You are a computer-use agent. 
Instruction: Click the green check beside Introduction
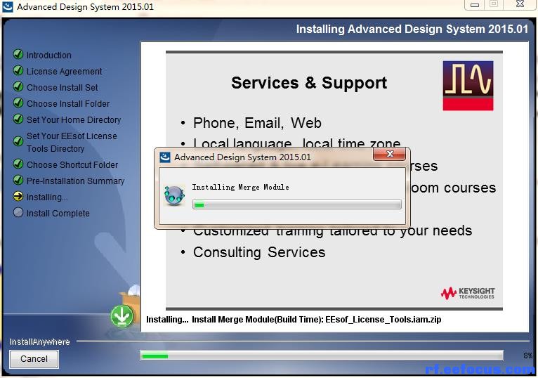(18, 54)
